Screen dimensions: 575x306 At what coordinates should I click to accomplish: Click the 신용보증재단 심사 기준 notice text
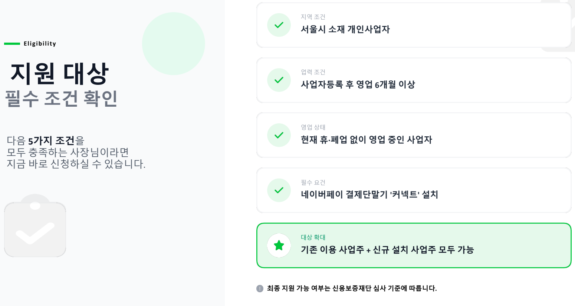tap(352, 288)
